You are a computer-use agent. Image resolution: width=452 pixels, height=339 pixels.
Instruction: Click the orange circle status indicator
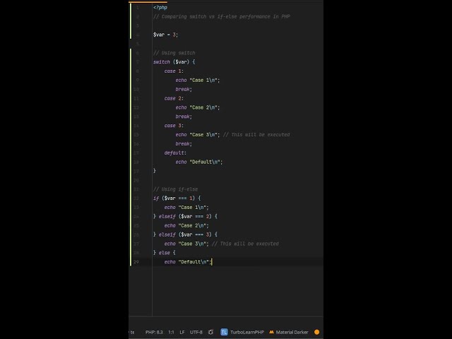point(316,332)
